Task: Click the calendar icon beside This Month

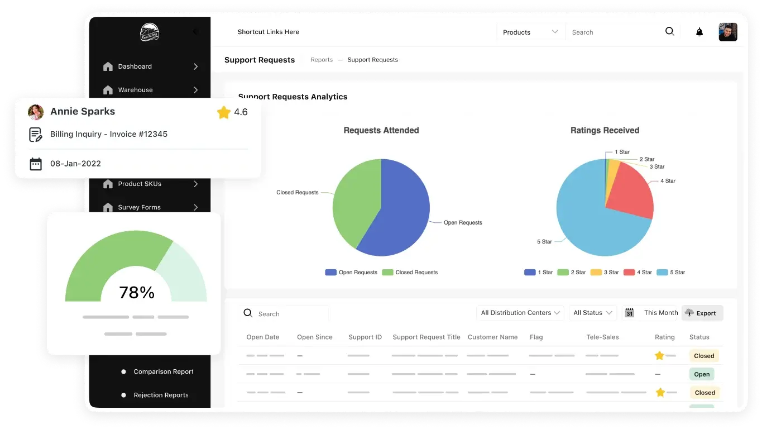Action: click(x=630, y=313)
